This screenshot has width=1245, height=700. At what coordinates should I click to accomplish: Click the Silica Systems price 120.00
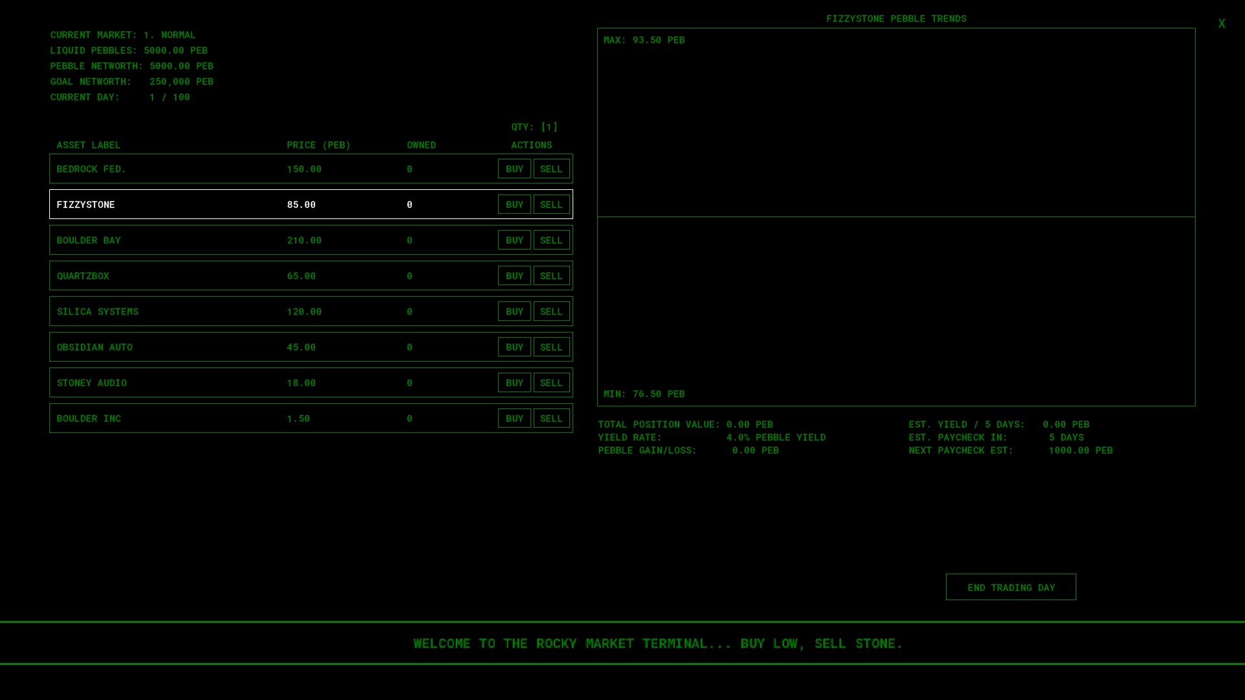tap(304, 312)
